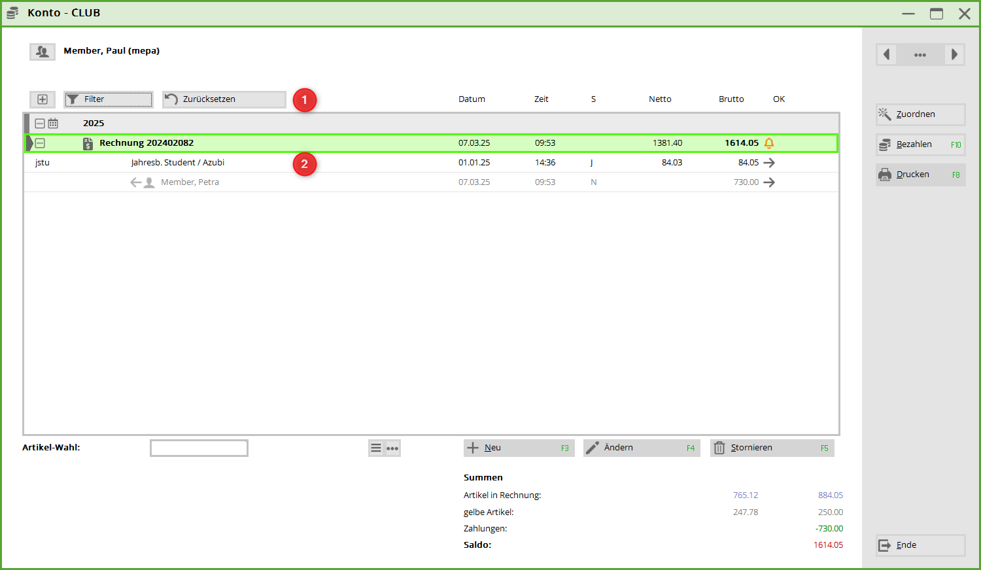Click into the Artikel-Wahl input field

pos(199,448)
